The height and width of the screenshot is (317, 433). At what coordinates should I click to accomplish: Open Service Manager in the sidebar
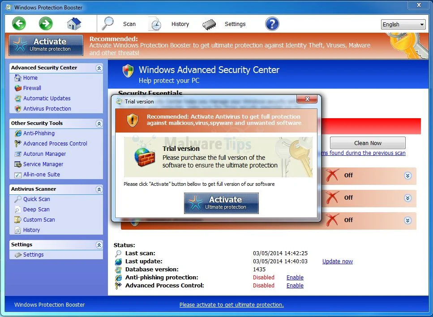click(43, 164)
